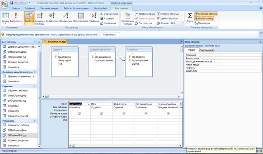Save with the quick access toolbar icon
This screenshot has height=154, width=263.
tap(12, 3)
